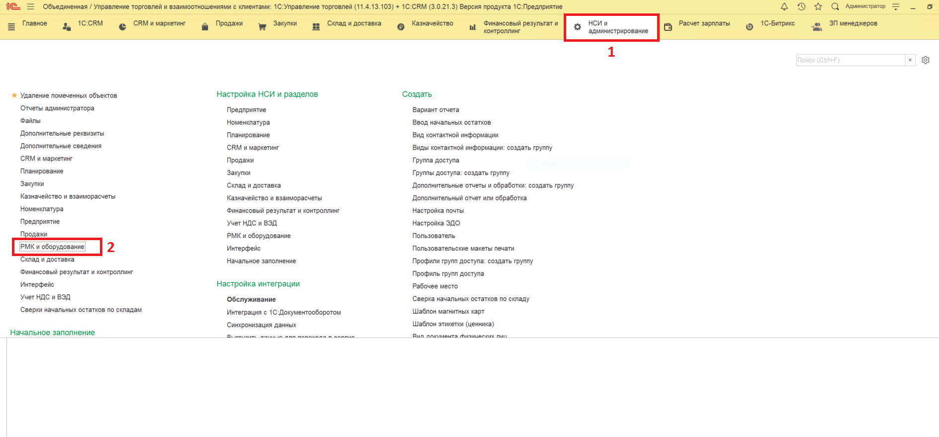Open the notifications bell icon
The image size is (939, 437).
tap(784, 6)
